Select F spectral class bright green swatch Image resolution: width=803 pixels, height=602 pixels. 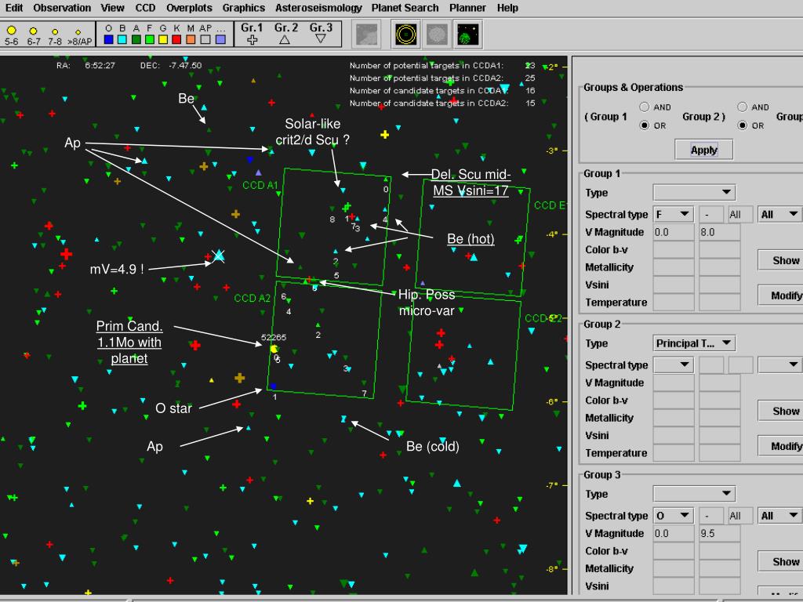tap(150, 39)
